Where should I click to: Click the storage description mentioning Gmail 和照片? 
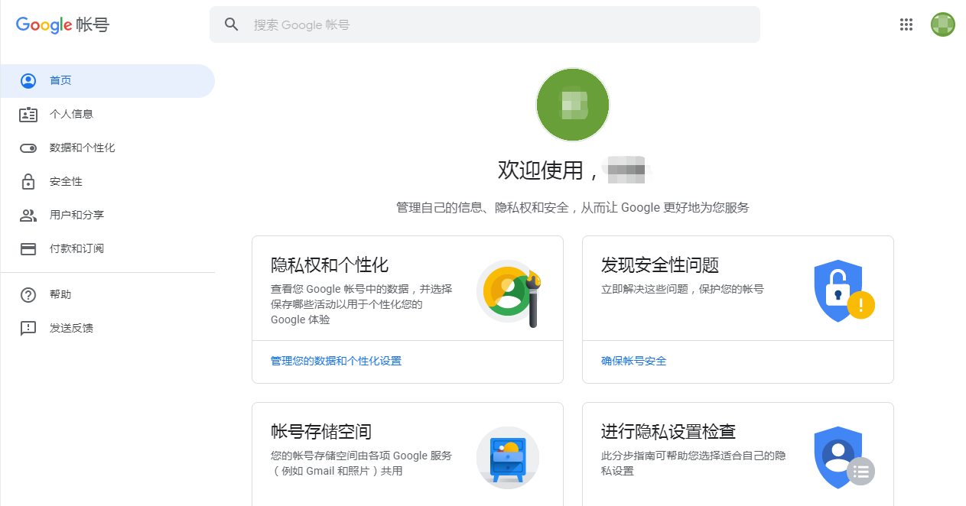361,463
